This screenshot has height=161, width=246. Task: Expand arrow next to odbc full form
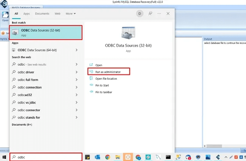point(76,80)
